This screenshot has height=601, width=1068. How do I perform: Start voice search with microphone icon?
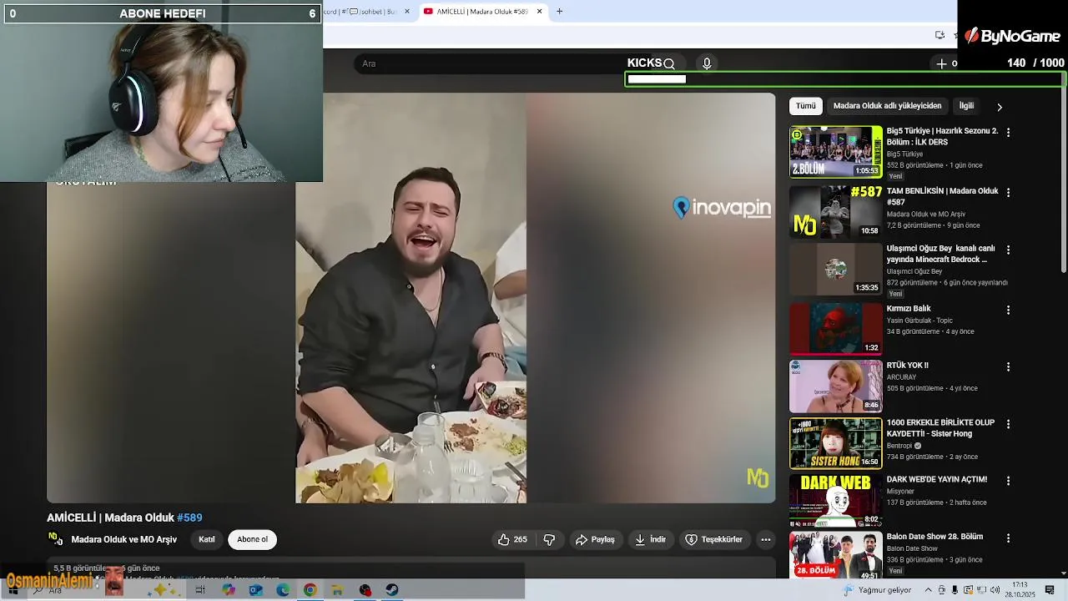coord(707,63)
